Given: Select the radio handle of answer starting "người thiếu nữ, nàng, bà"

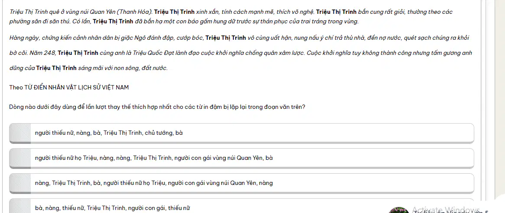Looking at the screenshot, I should click(x=20, y=133).
